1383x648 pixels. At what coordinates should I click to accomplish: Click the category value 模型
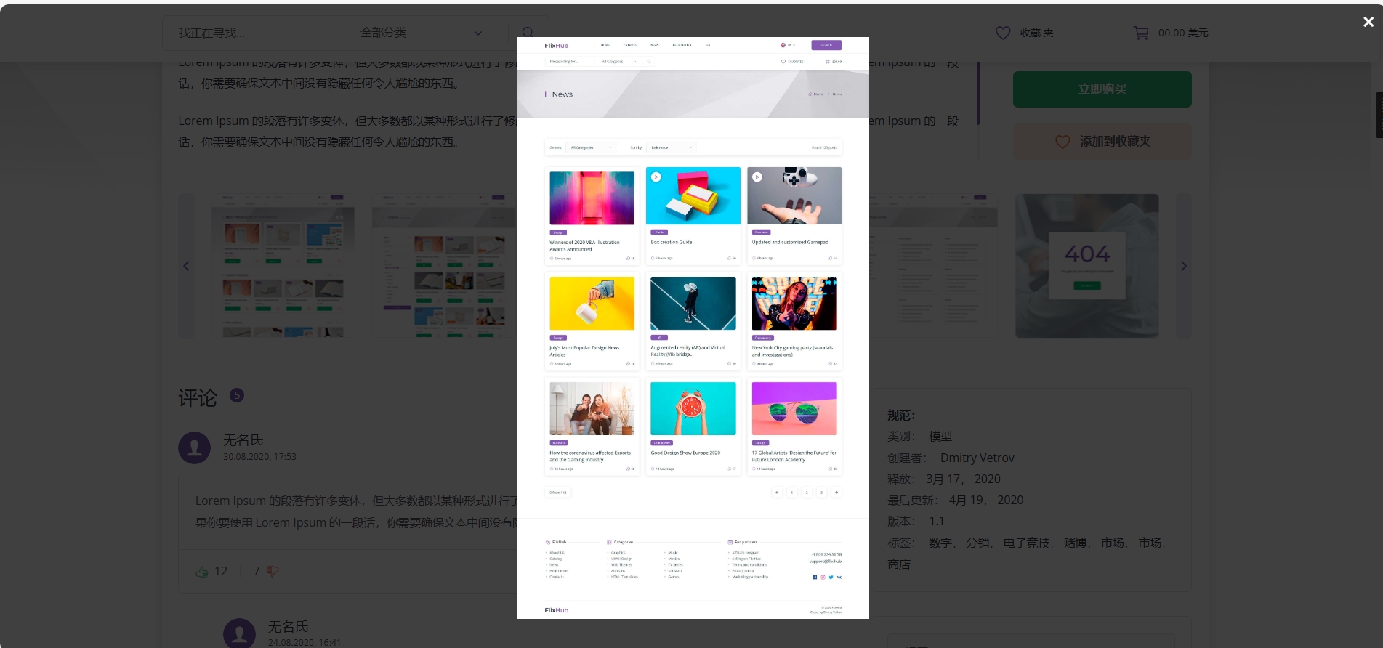pos(940,437)
